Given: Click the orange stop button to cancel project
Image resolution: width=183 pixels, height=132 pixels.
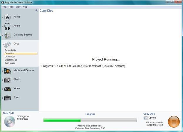Looking at the screenshot, I should (x=174, y=122).
